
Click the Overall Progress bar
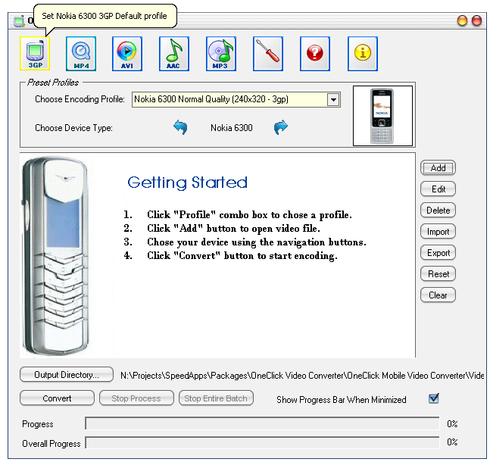[262, 442]
